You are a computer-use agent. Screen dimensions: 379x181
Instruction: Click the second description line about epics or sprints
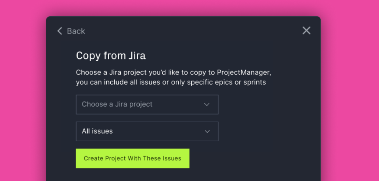tap(171, 83)
